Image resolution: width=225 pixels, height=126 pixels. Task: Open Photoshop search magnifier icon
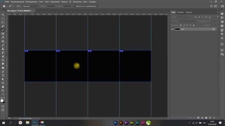coord(211,6)
